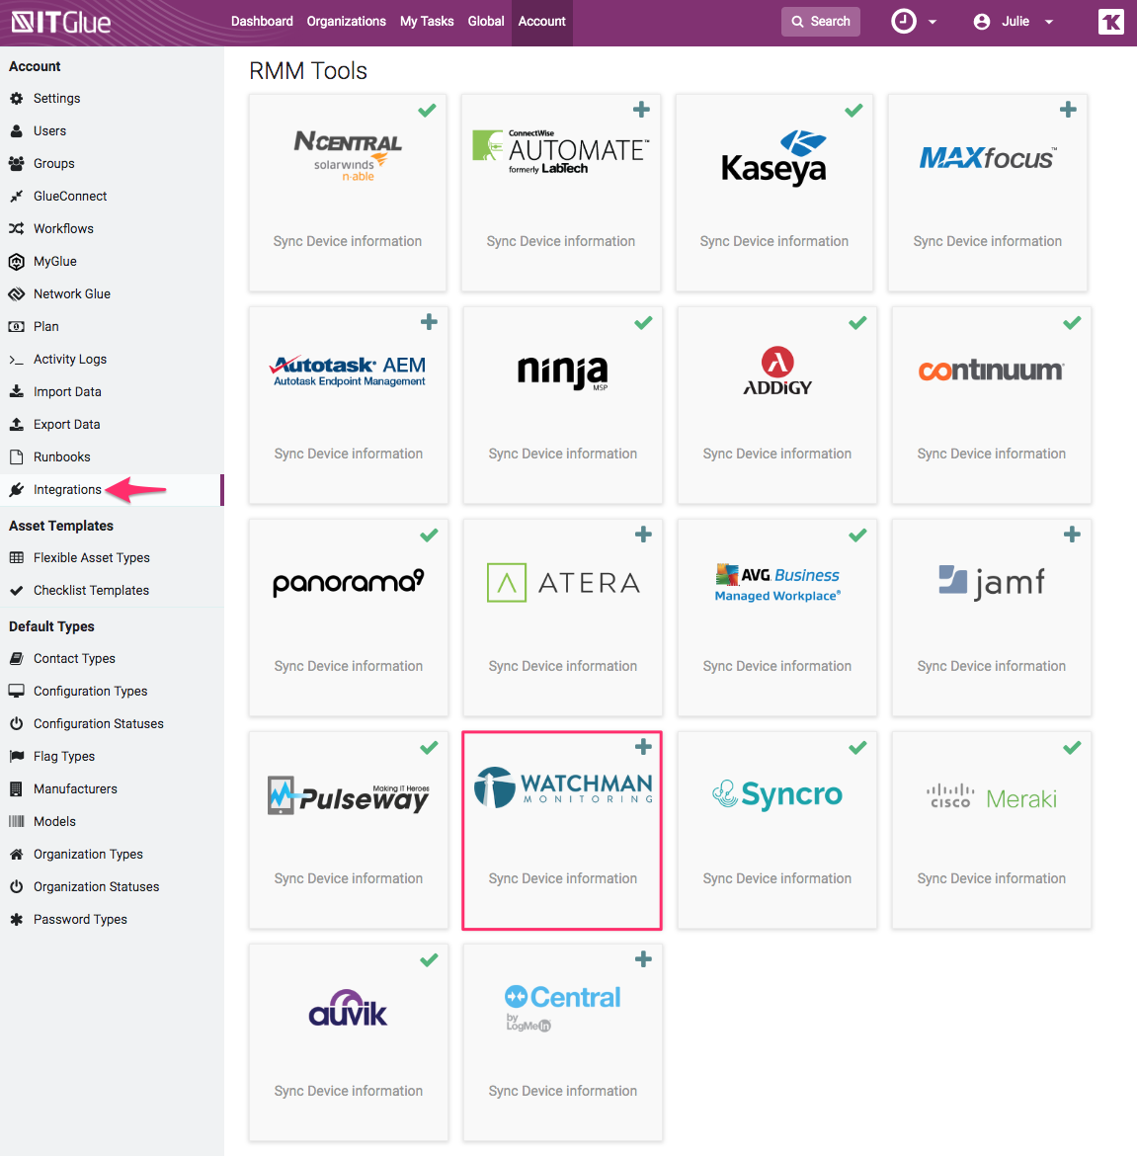Go to Organizations
The width and height of the screenshot is (1137, 1156).
pyautogui.click(x=347, y=22)
